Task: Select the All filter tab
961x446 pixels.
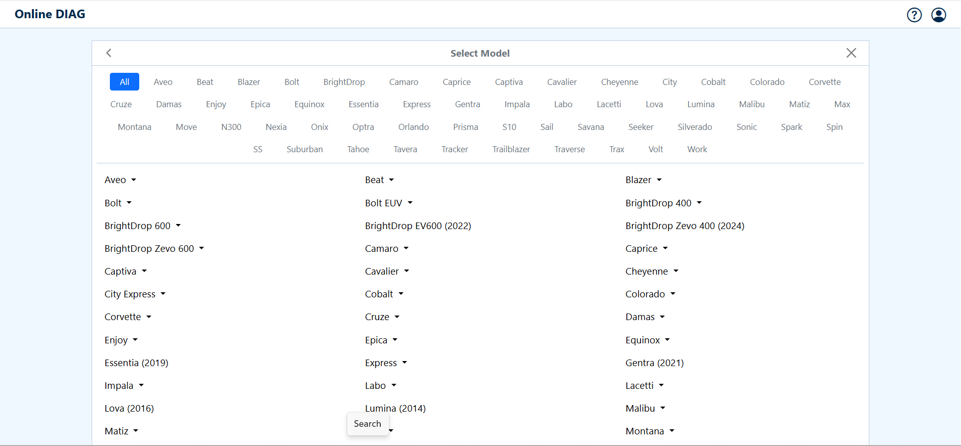Action: coord(125,82)
